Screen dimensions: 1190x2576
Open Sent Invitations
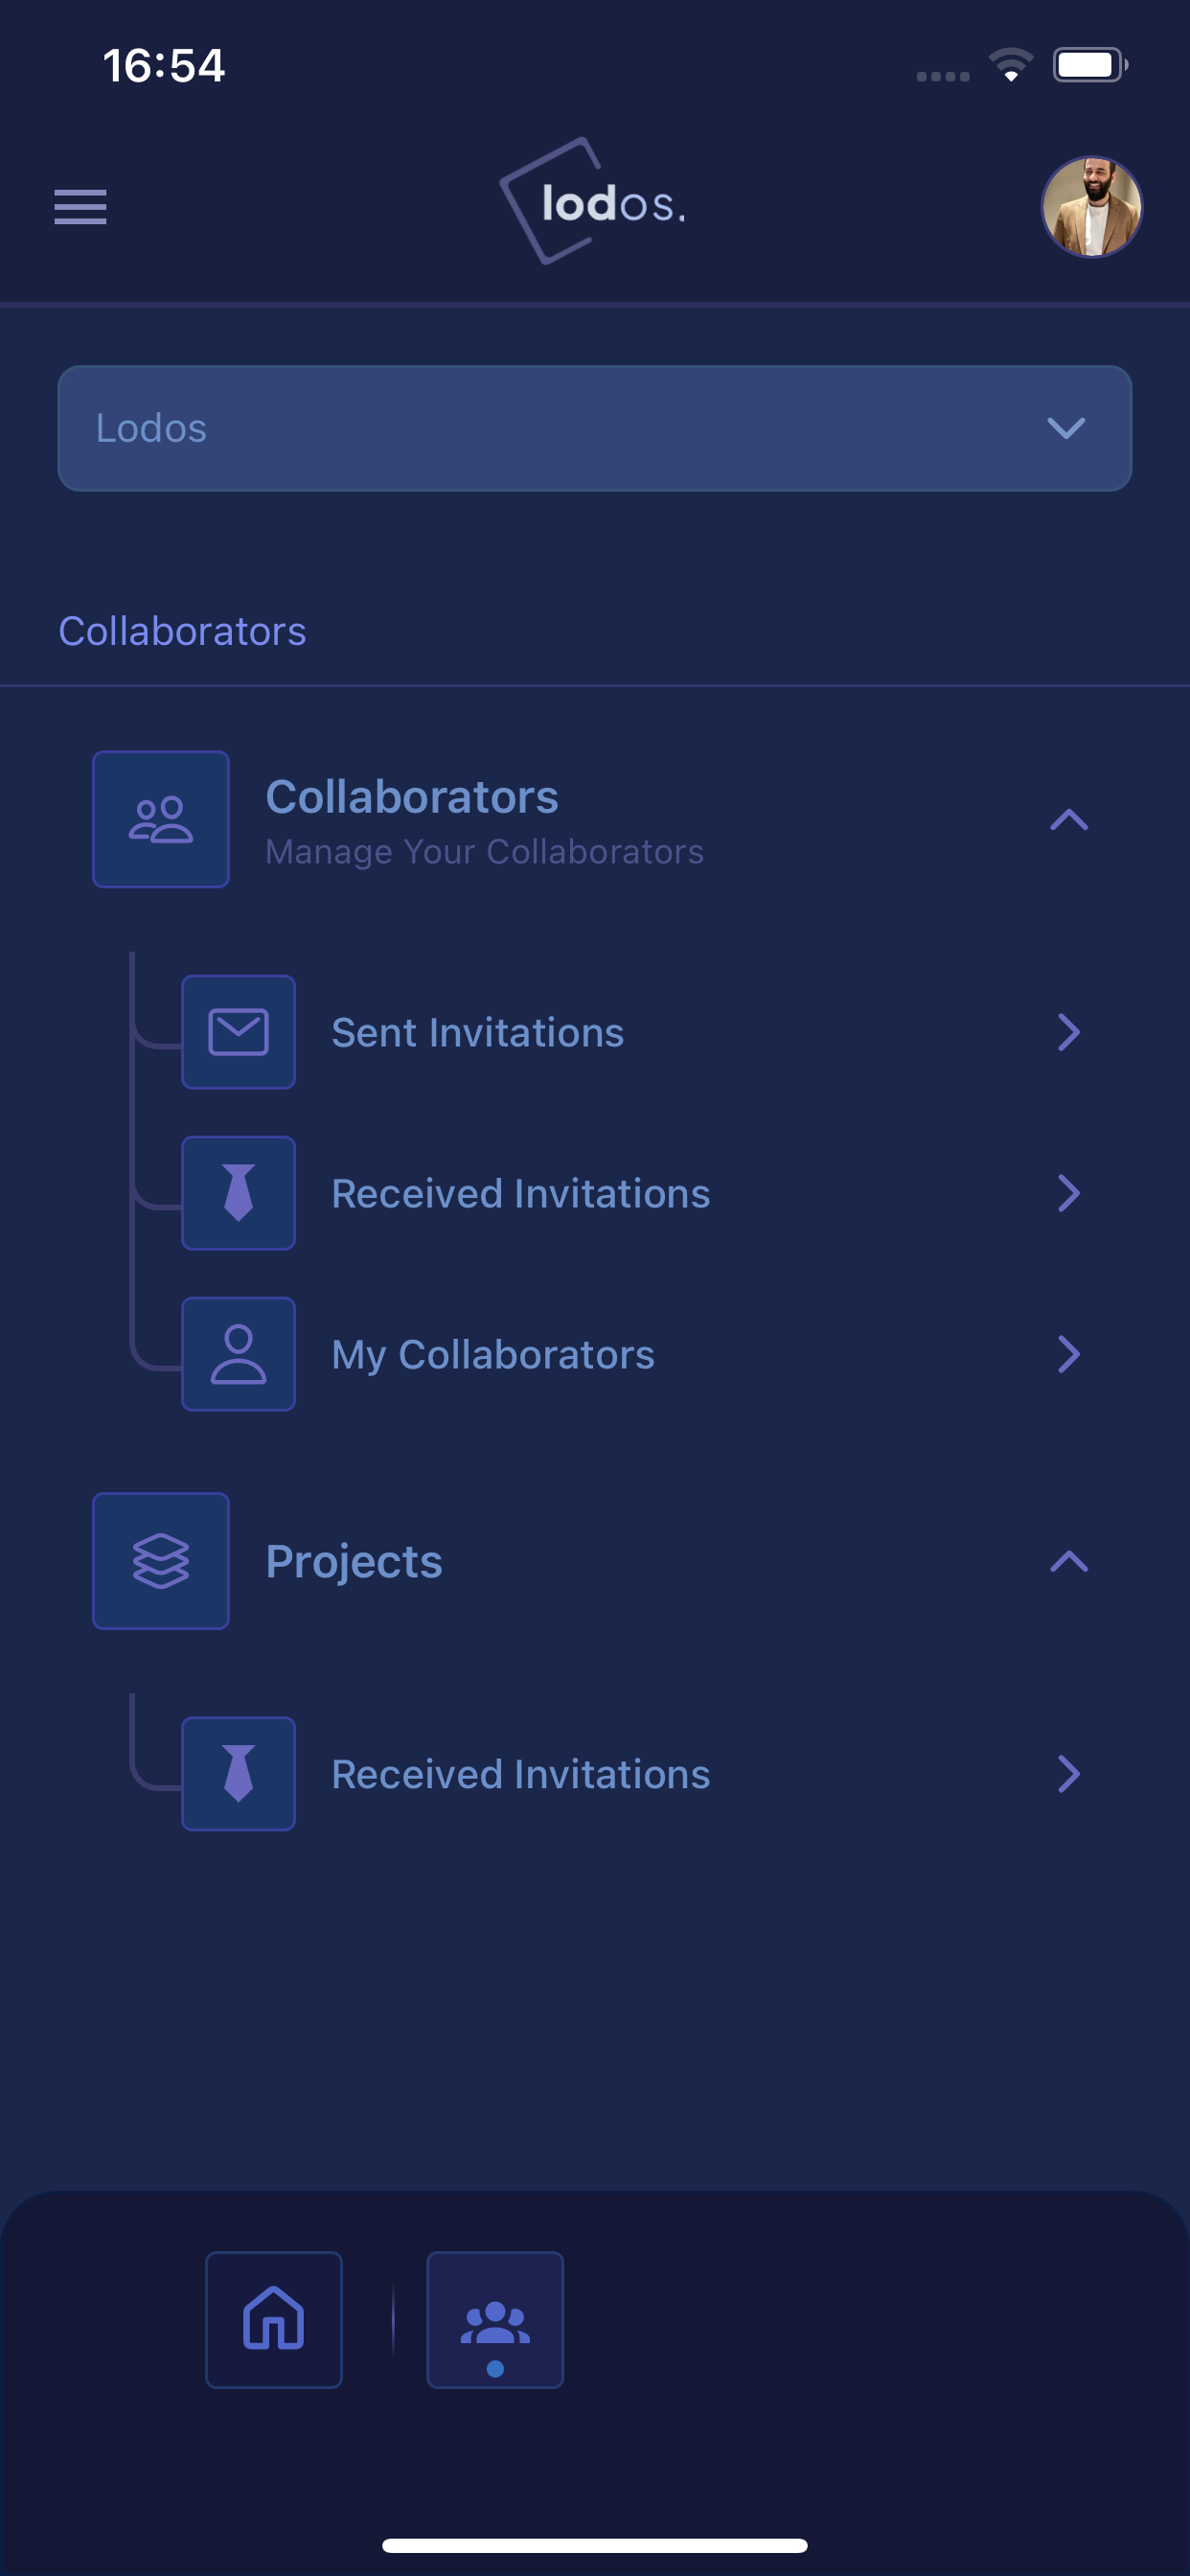pos(632,1032)
